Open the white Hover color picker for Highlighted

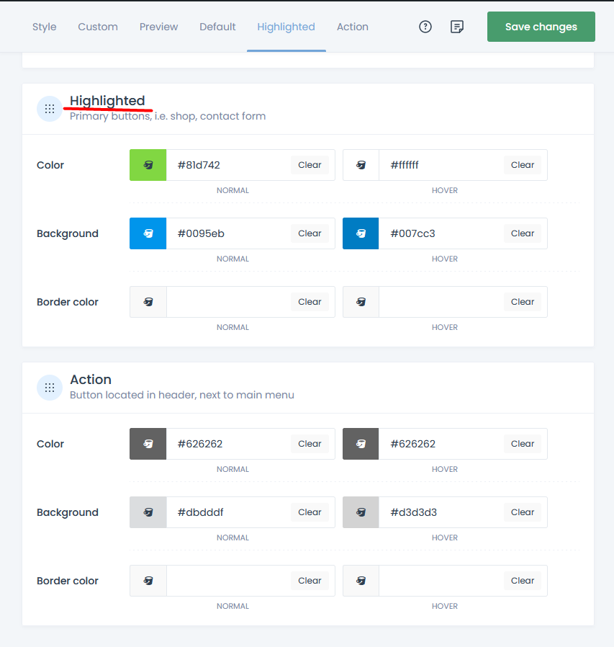coord(360,164)
